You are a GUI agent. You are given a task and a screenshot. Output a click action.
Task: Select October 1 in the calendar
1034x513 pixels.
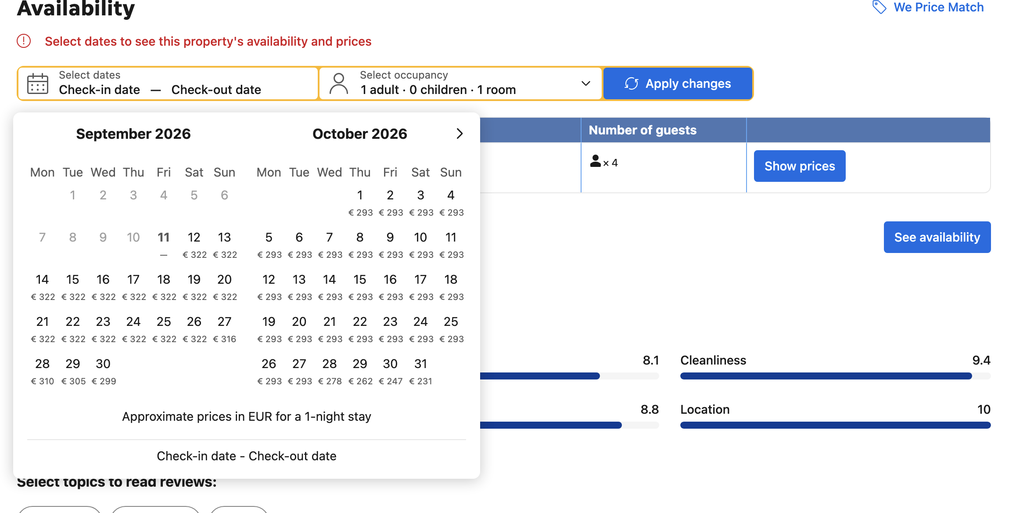360,202
